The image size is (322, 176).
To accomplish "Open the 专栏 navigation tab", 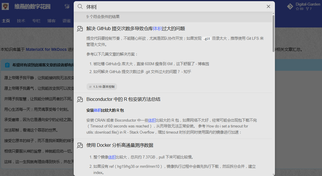I will (x=36, y=21).
